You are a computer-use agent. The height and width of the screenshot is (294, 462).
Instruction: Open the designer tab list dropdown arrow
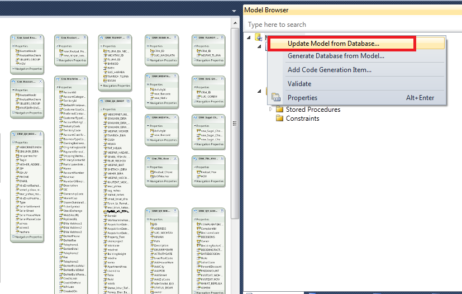tap(234, 11)
